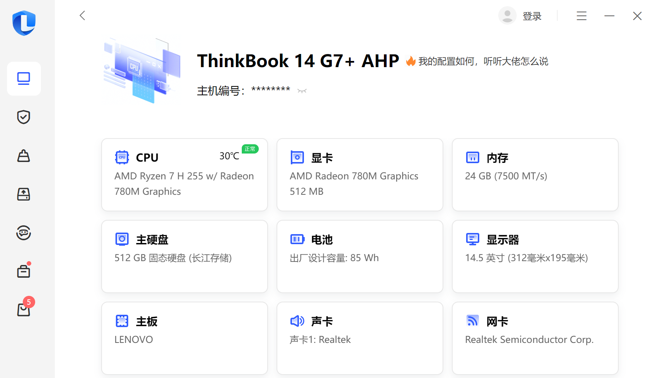655x378 pixels.
Task: Go back using the left arrow
Action: [82, 15]
